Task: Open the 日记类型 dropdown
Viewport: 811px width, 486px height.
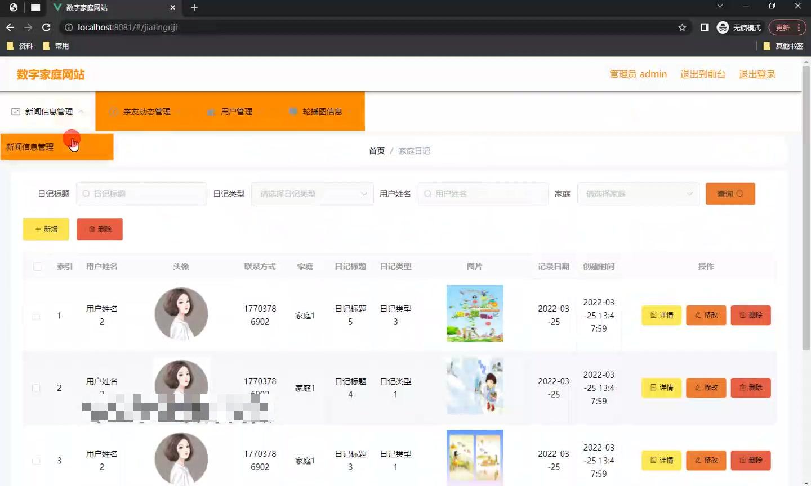Action: pyautogui.click(x=312, y=193)
